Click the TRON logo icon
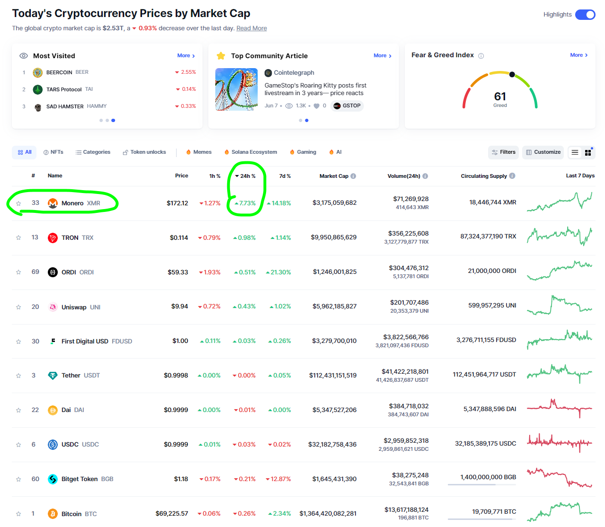605x527 pixels. point(53,238)
